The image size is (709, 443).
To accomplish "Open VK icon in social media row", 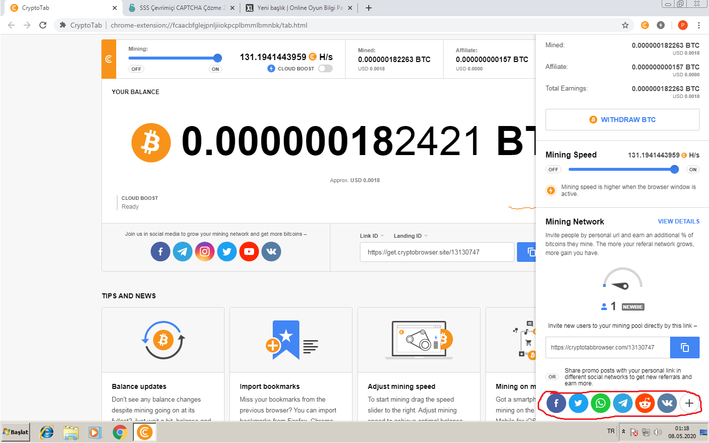I will click(x=271, y=252).
